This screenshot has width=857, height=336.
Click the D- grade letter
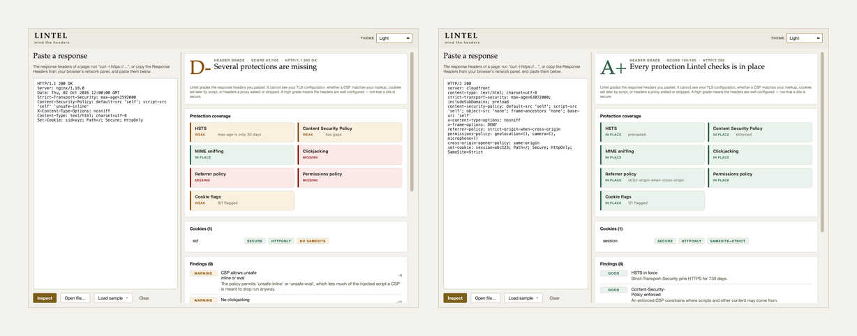coord(200,68)
